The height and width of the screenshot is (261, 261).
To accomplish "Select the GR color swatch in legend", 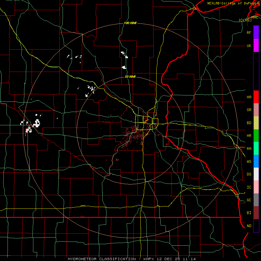I will pyautogui.click(x=256, y=110).
